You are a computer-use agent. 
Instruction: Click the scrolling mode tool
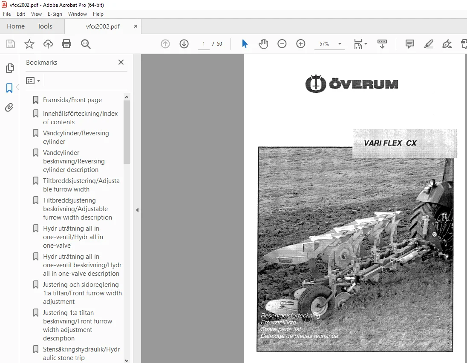coord(382,44)
